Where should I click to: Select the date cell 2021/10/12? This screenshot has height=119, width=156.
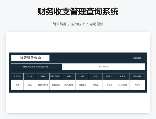pyautogui.click(x=43, y=85)
